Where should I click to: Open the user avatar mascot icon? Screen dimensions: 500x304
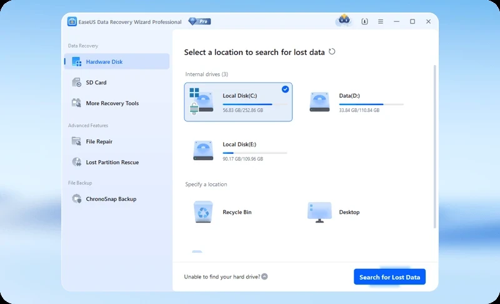point(344,21)
